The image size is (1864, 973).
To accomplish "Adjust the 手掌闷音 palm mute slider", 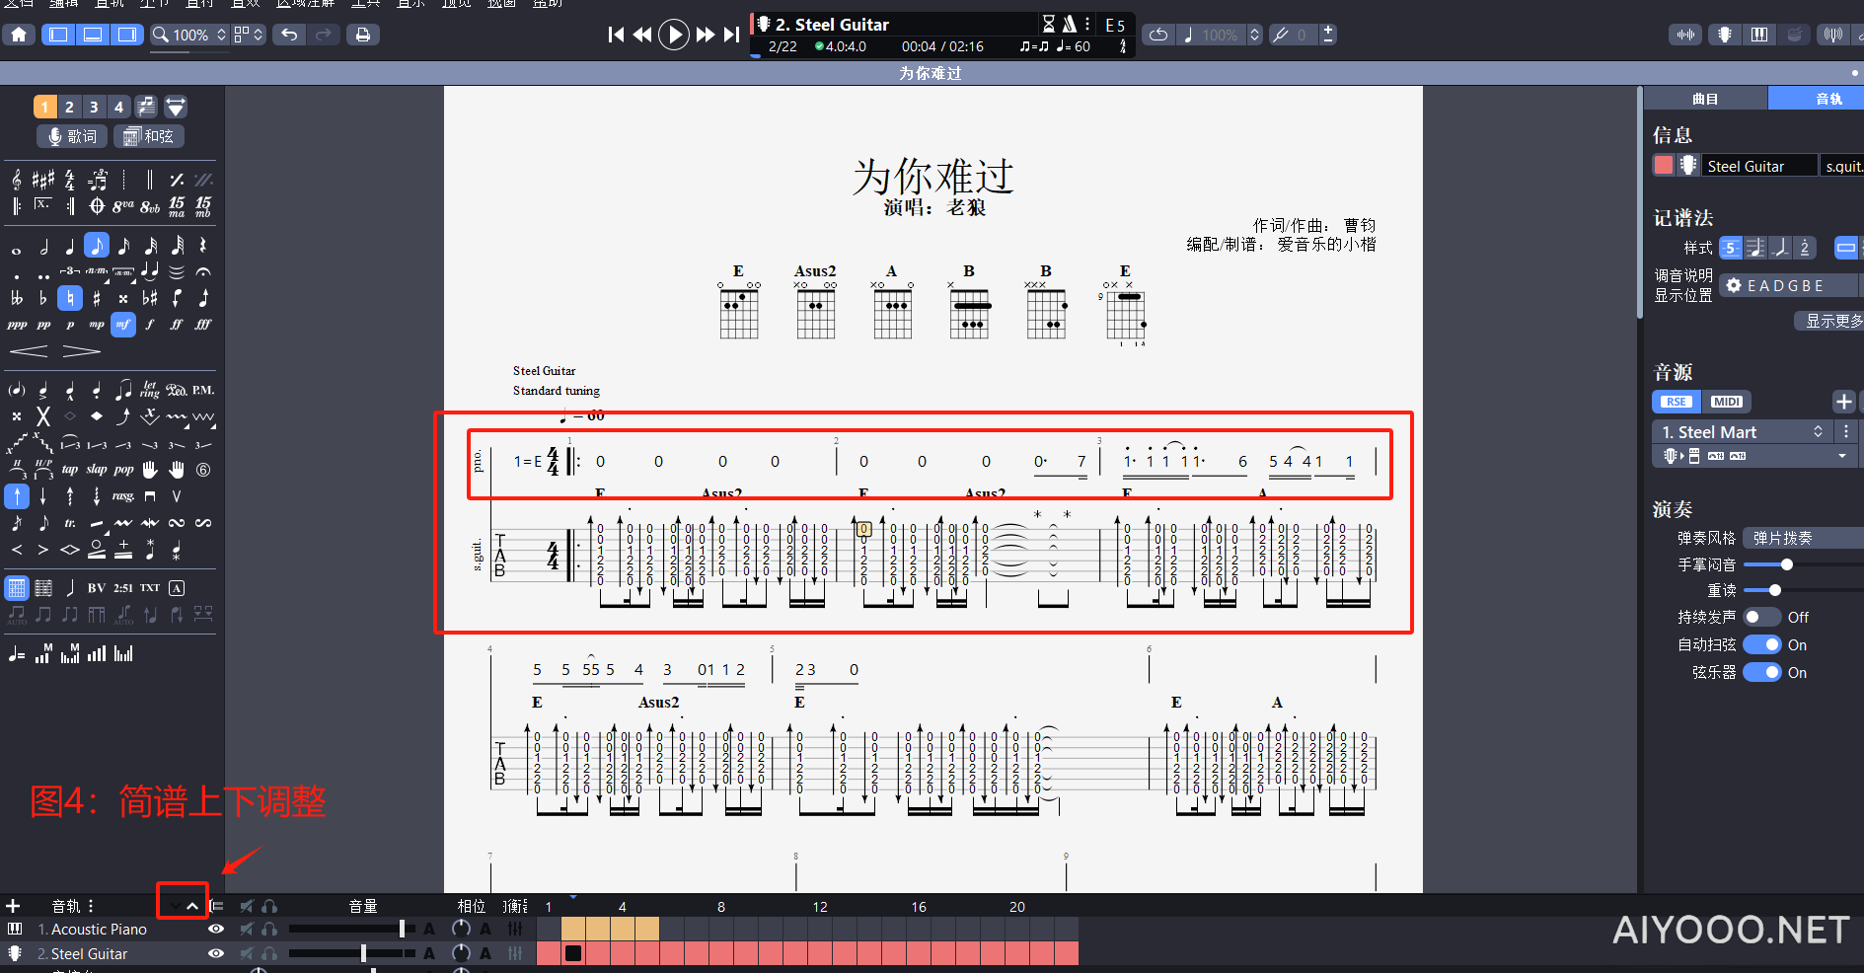I will tap(1786, 564).
